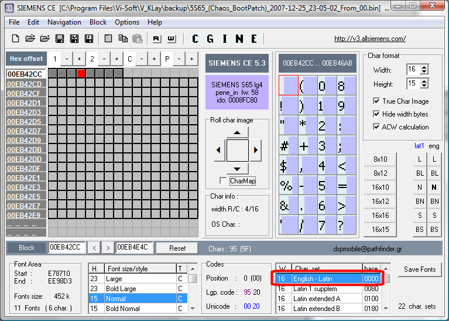Select the Latin extended A char set row
Viewport: 449px width, 321px height.
[328, 299]
